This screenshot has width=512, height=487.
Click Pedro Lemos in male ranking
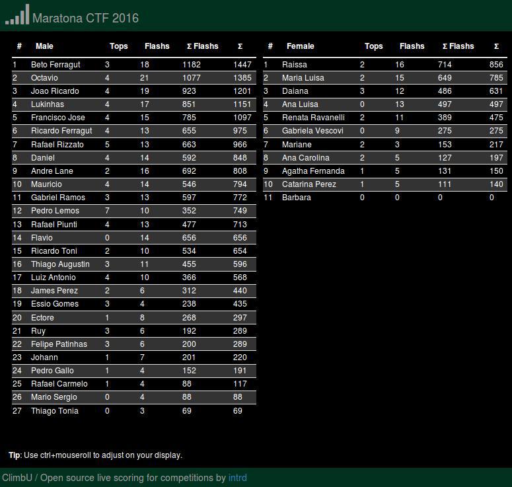(55, 211)
